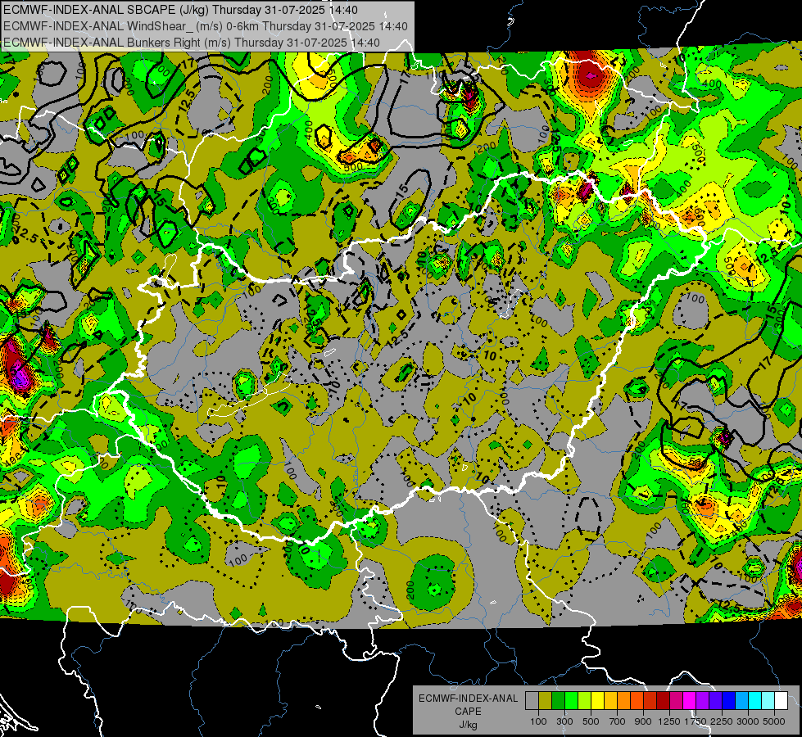Click the 5000 value under the legend
The height and width of the screenshot is (737, 802).
pyautogui.click(x=774, y=721)
